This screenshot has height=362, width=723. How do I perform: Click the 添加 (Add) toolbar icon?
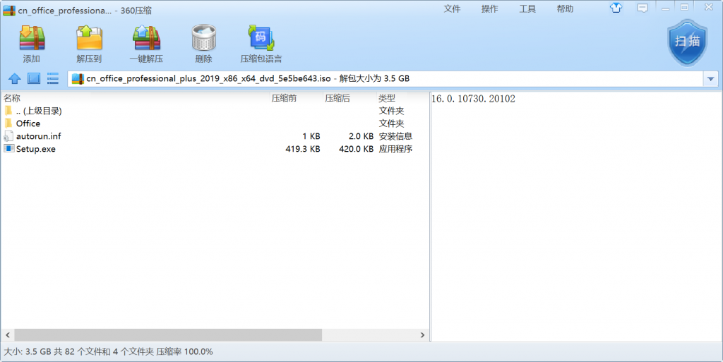(x=32, y=38)
